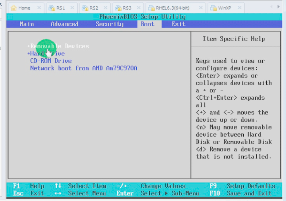
Task: Select Hard Drive boot entry
Action: tap(47, 53)
